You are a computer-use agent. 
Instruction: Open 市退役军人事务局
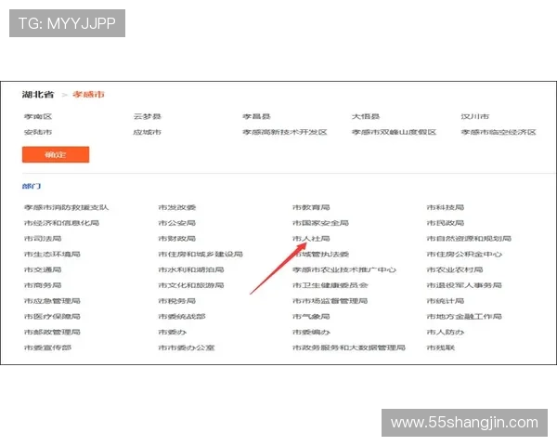(464, 285)
